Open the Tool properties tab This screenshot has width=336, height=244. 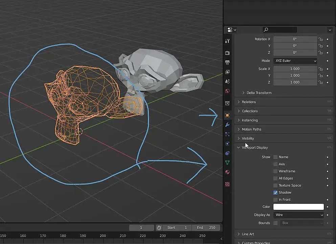(x=227, y=41)
